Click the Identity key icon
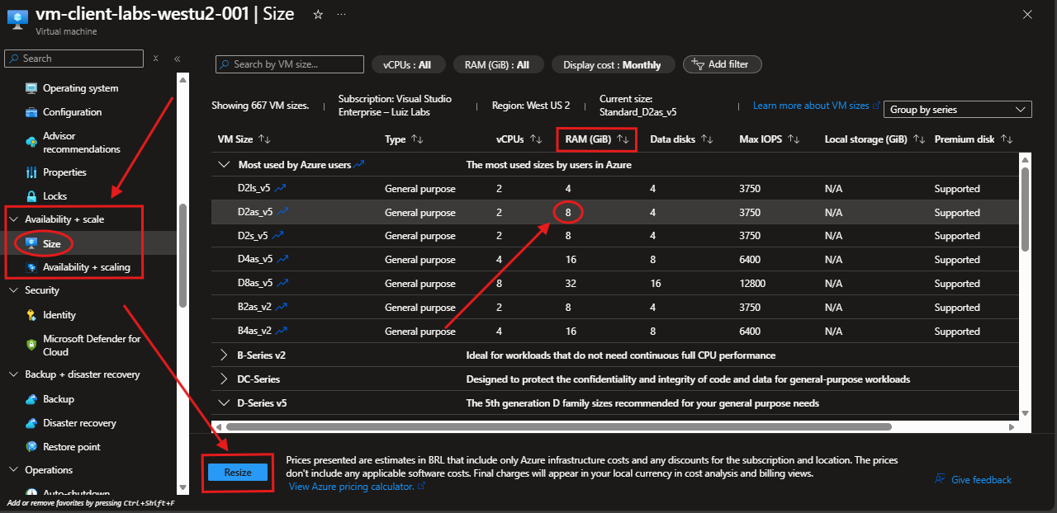 pos(31,315)
